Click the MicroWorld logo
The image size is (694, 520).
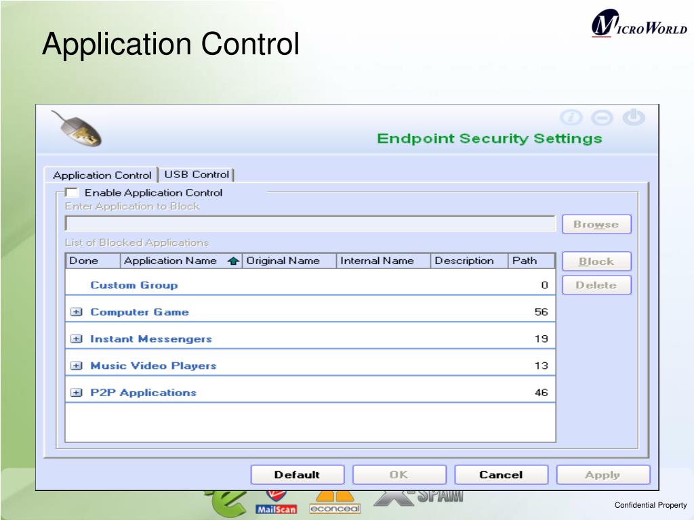click(639, 23)
